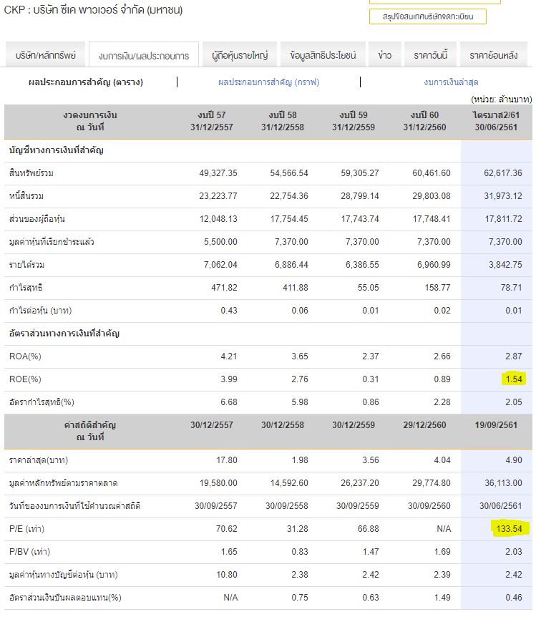The width and height of the screenshot is (536, 617).
Task: Switch to the ผู้ถือหุ้นรายใหญ่ tab
Action: click(240, 55)
